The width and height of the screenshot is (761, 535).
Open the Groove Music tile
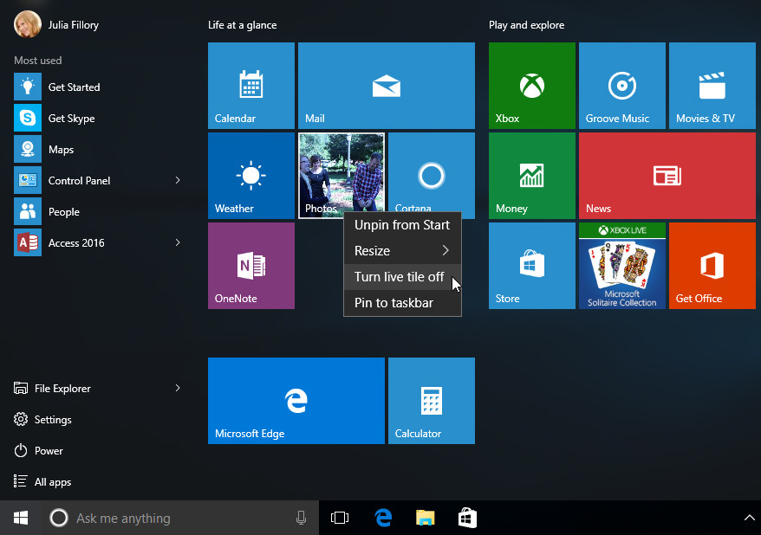click(621, 86)
